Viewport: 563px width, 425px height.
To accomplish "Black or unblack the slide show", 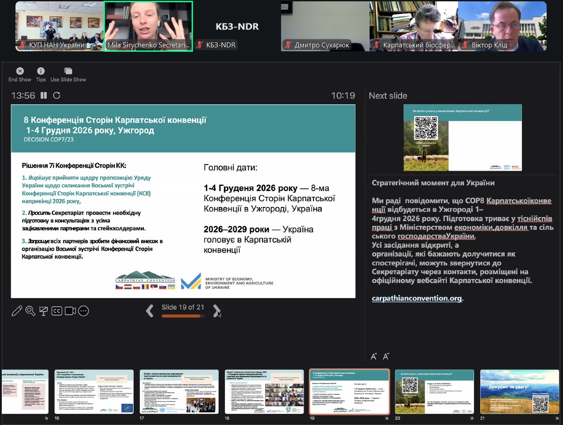I will tap(43, 311).
